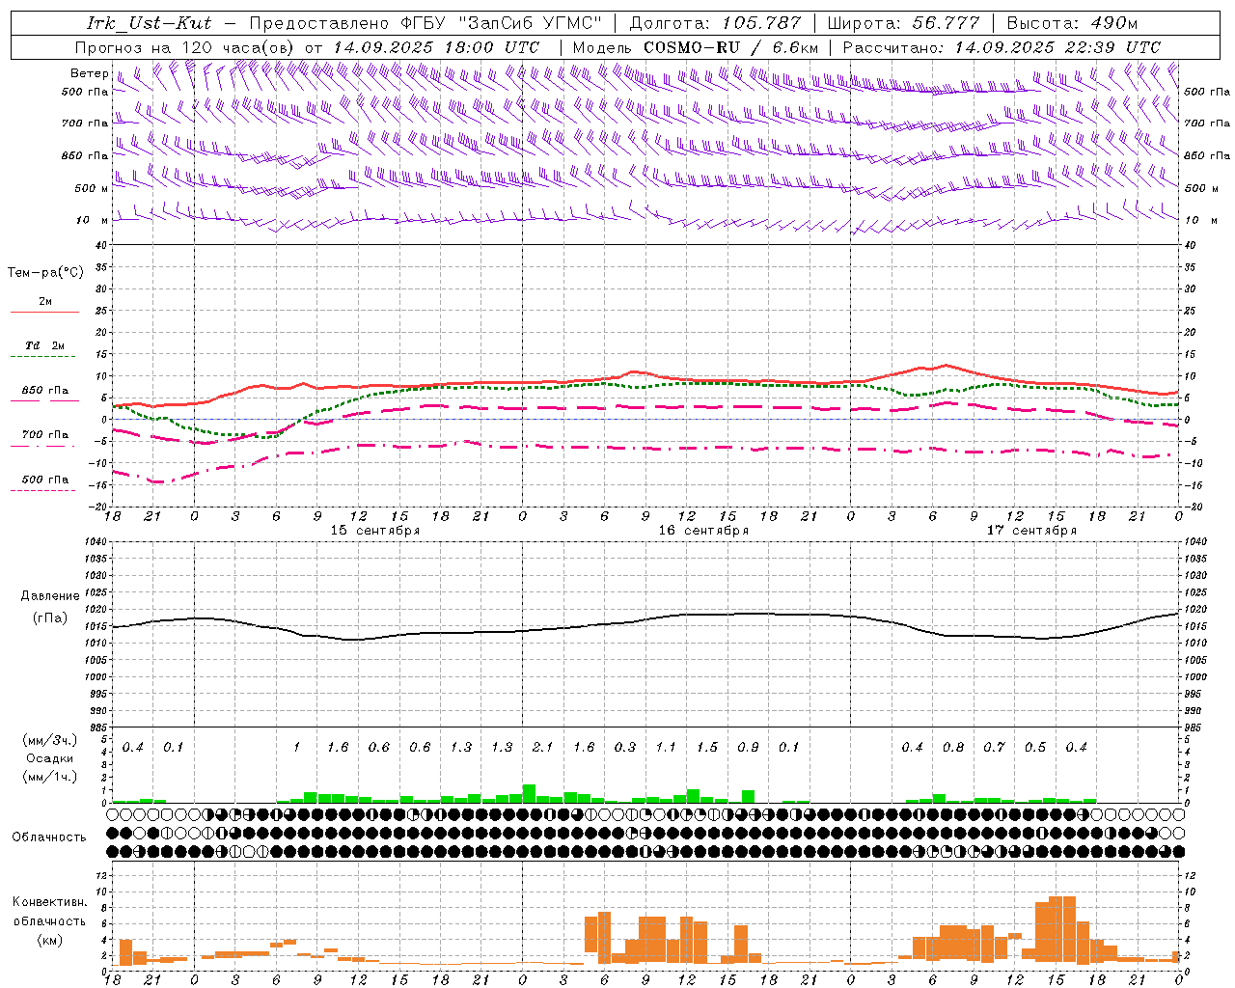Screen dimensions: 1235x988
Task: Select the 1.1 precipitation value
Action: click(666, 748)
